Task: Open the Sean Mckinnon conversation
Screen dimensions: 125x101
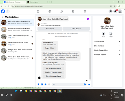Action: tap(17, 22)
